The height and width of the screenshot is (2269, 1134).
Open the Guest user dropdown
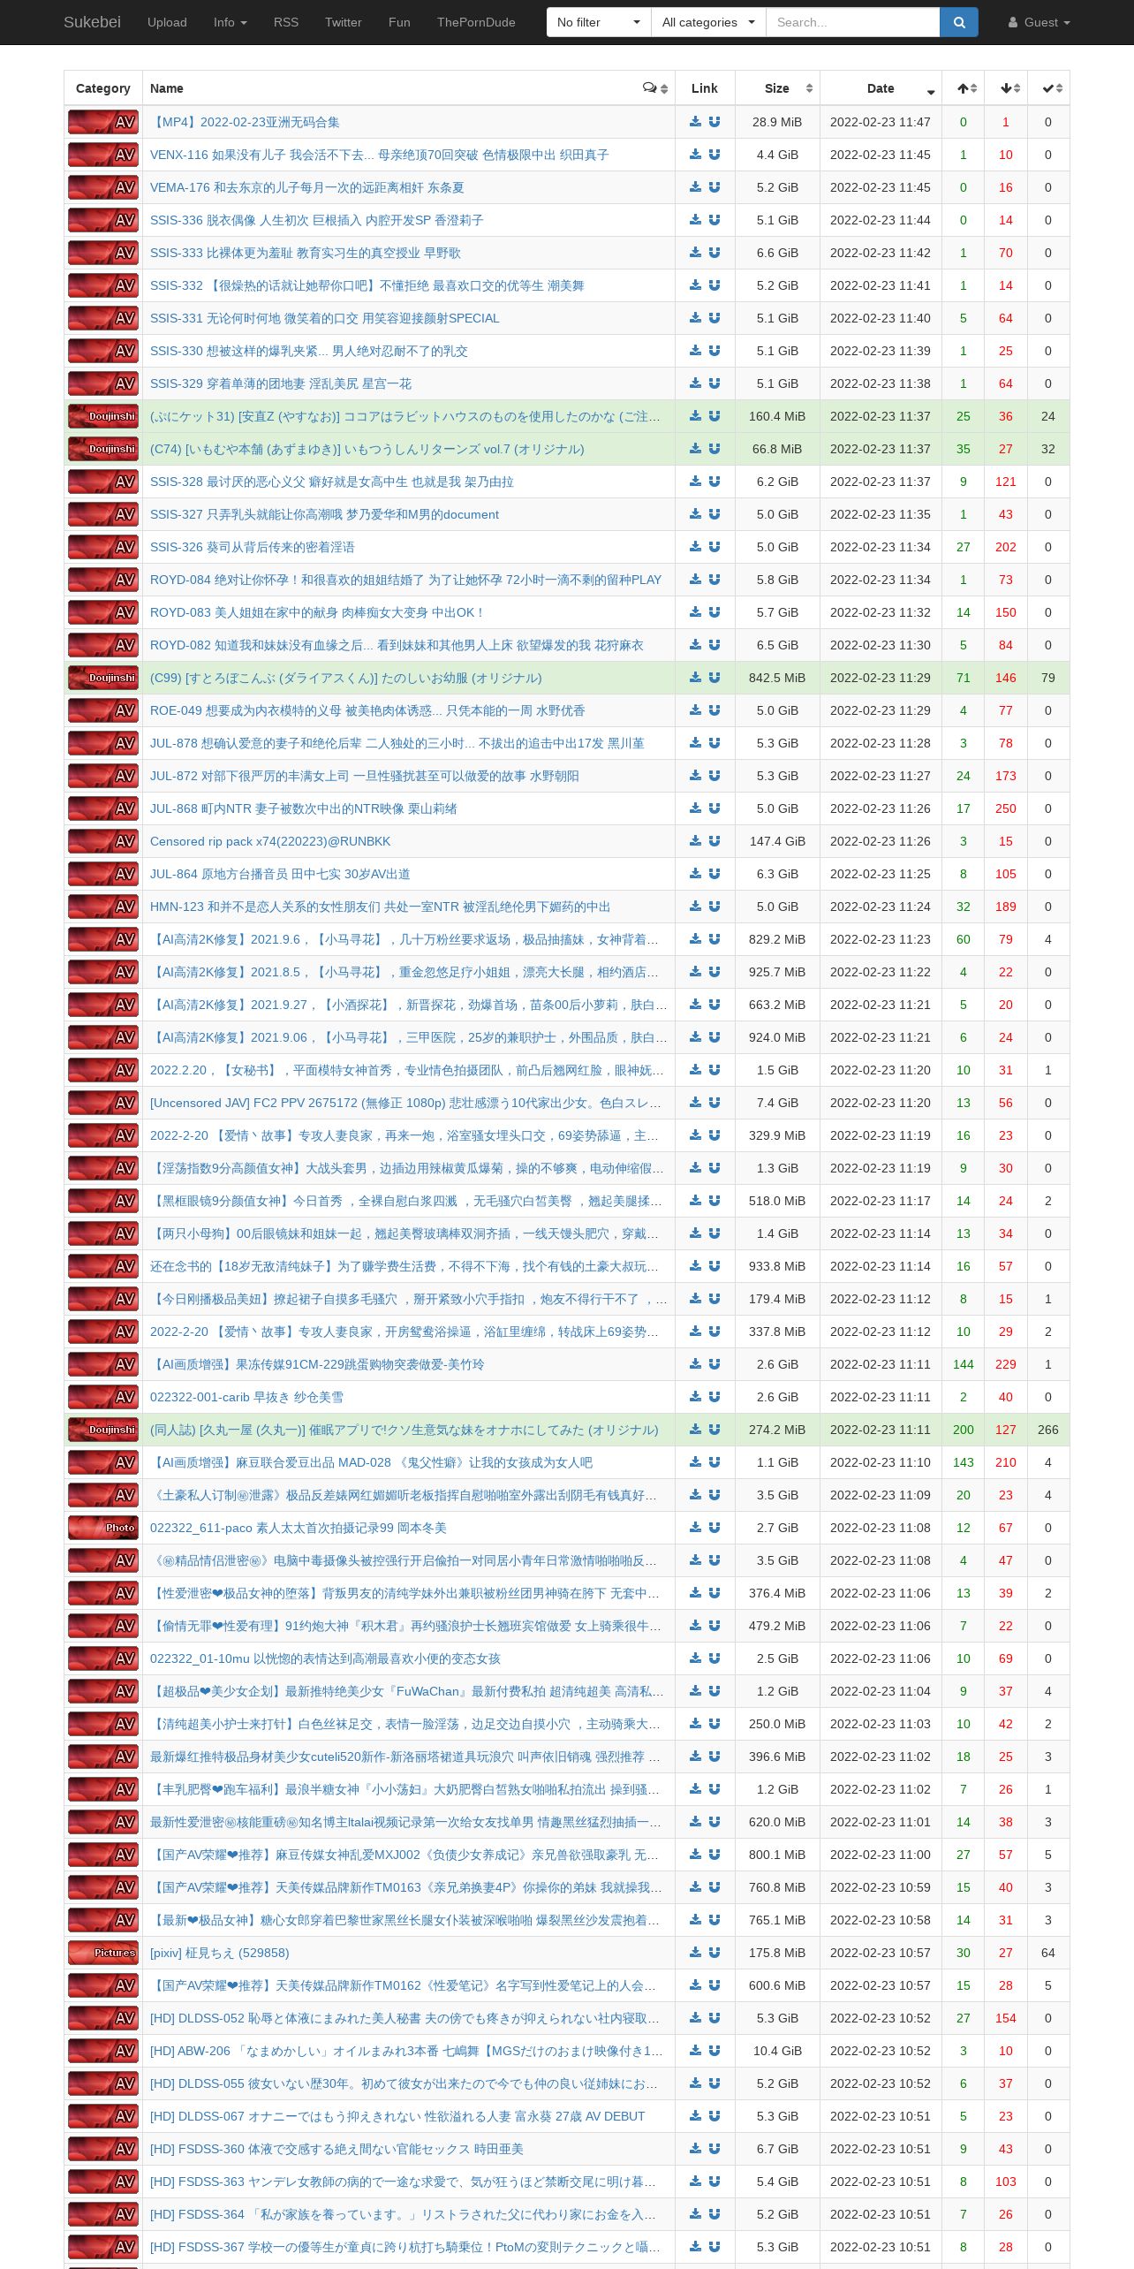coord(1039,22)
